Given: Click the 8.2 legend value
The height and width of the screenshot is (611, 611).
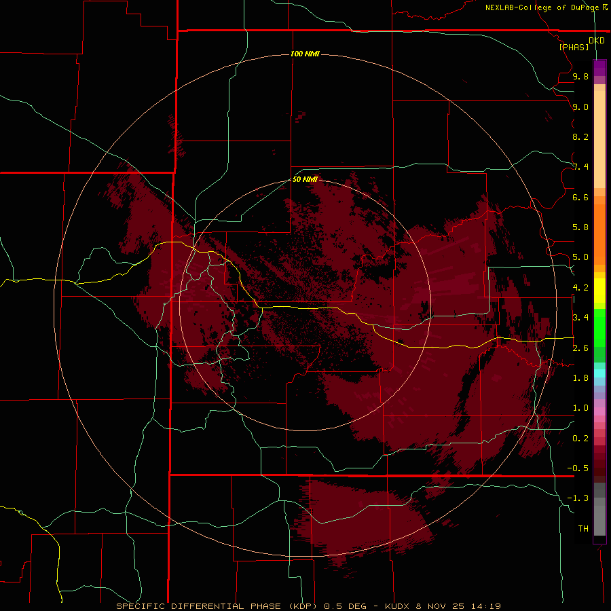Looking at the screenshot, I should tap(580, 136).
